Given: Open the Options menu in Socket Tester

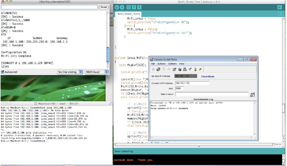Looking at the screenshot, I should pos(172,64).
